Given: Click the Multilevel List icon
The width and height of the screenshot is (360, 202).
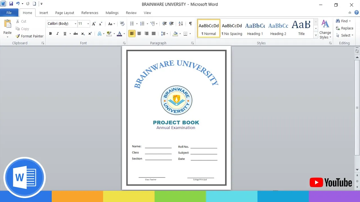Looking at the screenshot, I should click(x=153, y=24).
